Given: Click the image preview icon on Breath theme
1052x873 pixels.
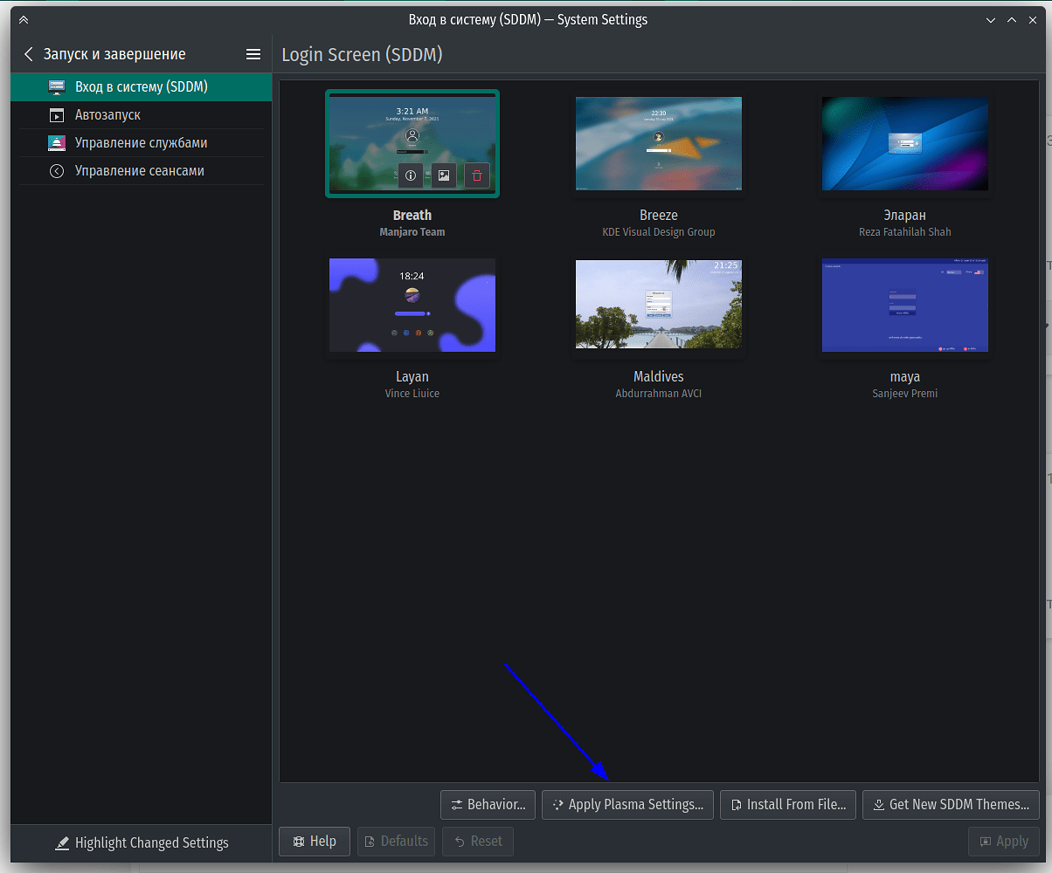Looking at the screenshot, I should click(443, 175).
